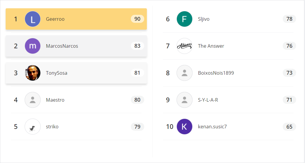Click S-Y-L-A-R's placeholder avatar
The image size is (305, 163).
click(x=185, y=100)
